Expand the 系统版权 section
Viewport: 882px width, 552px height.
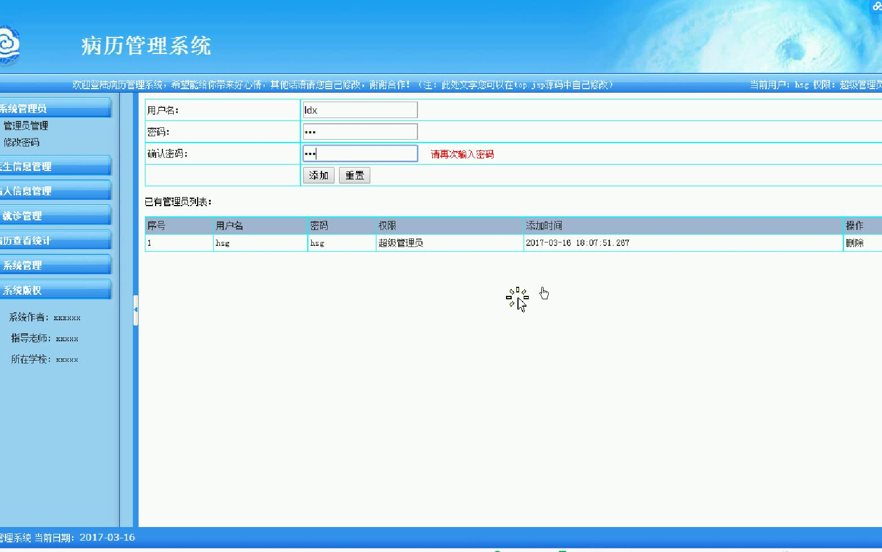[22, 290]
